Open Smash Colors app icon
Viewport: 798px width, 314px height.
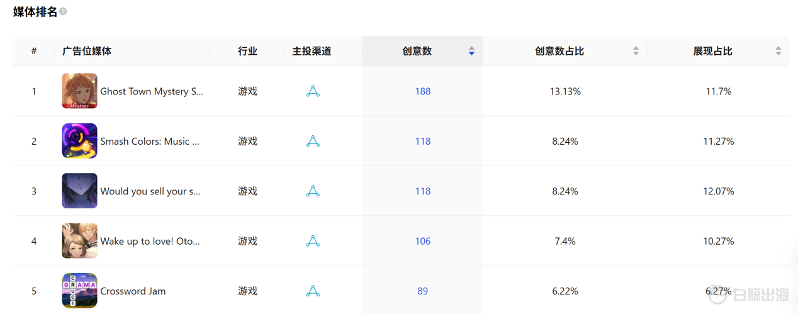79,141
